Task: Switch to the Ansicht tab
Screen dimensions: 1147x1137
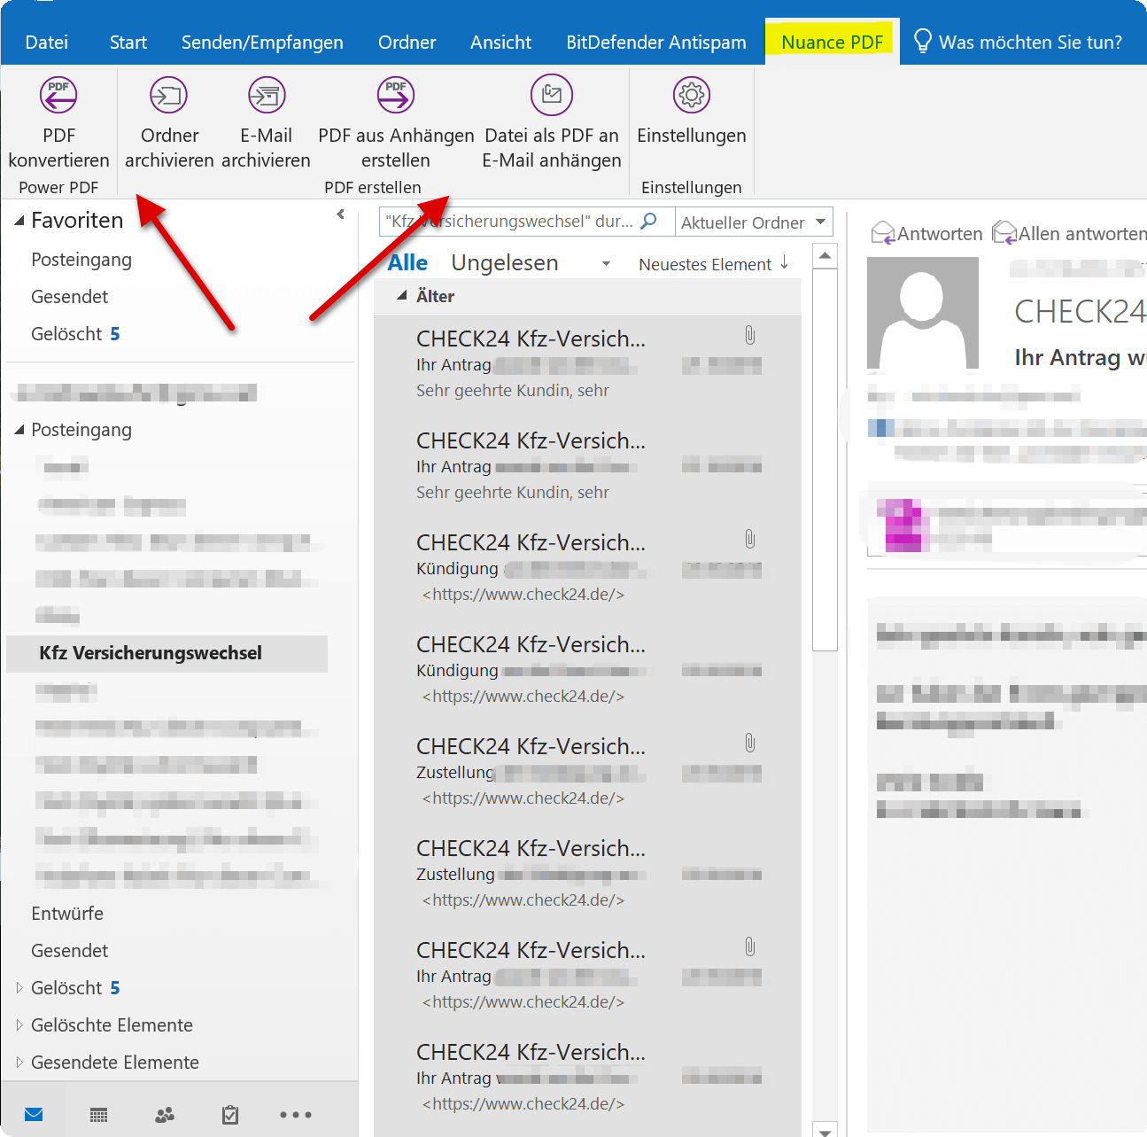Action: (501, 42)
